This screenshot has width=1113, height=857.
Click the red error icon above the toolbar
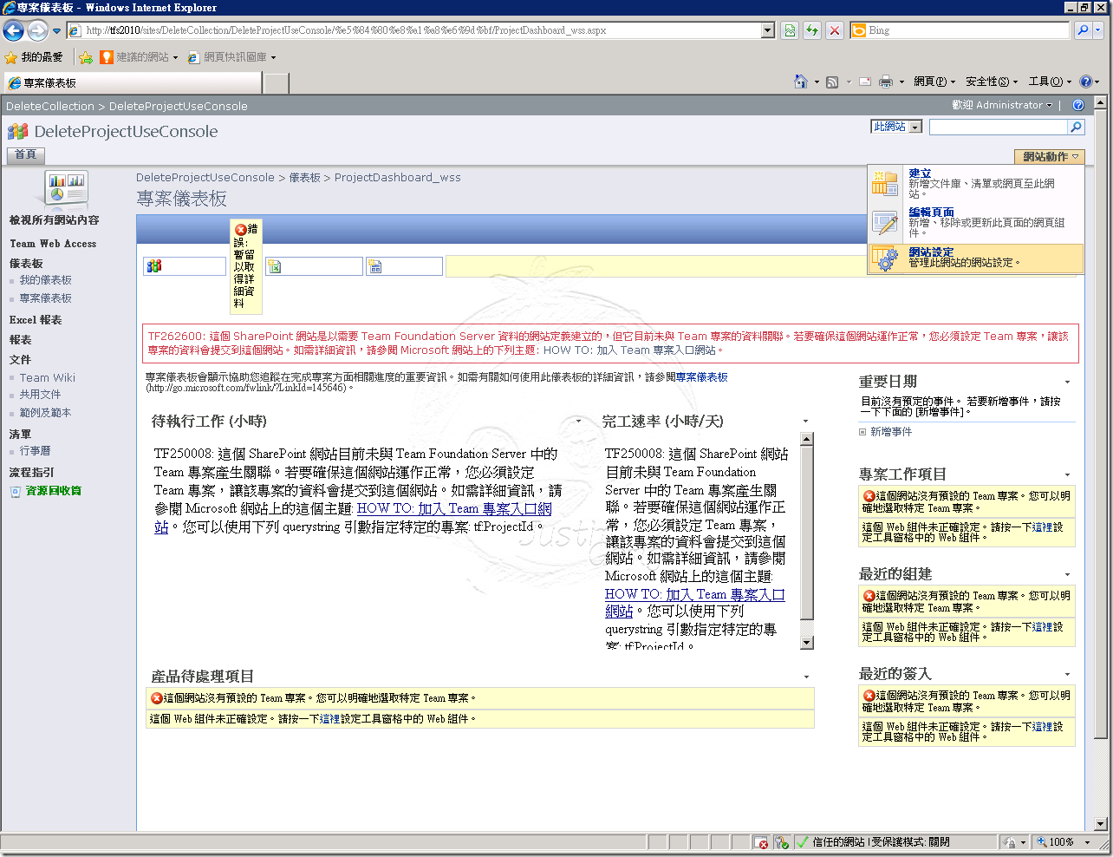tap(240, 230)
